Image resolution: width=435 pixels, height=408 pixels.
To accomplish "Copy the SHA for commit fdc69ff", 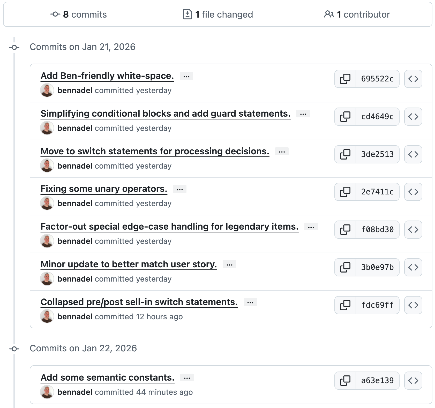I will pos(345,305).
